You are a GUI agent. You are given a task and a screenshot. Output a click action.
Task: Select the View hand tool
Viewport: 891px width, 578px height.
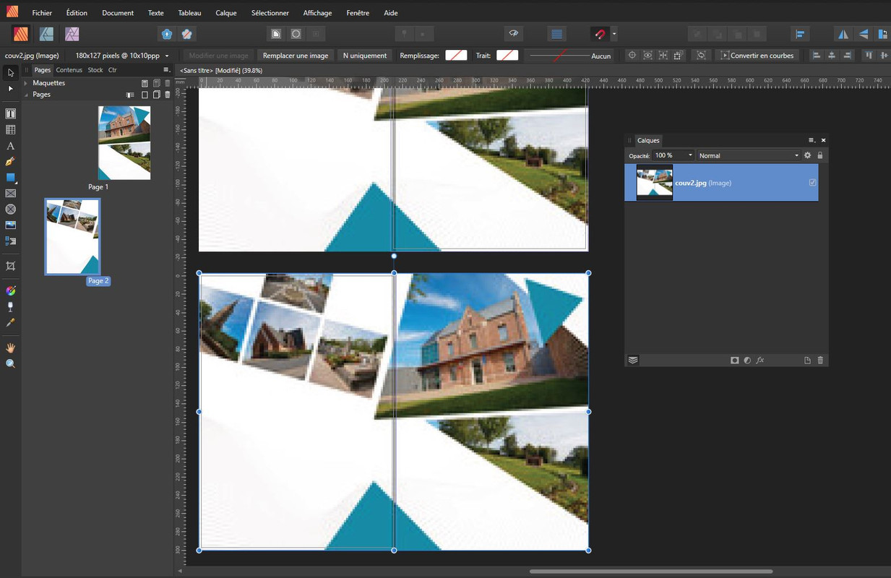point(11,348)
